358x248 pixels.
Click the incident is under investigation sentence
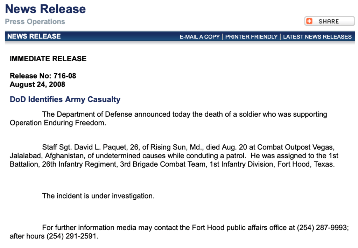pyautogui.click(x=98, y=196)
